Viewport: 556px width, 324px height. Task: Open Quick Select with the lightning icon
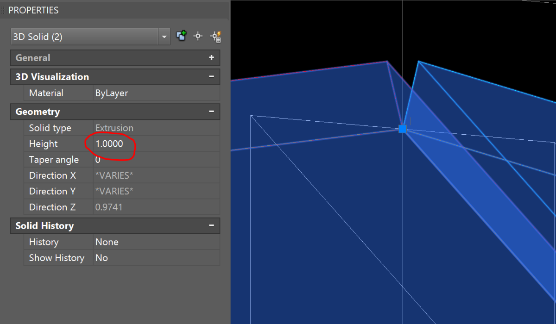215,36
